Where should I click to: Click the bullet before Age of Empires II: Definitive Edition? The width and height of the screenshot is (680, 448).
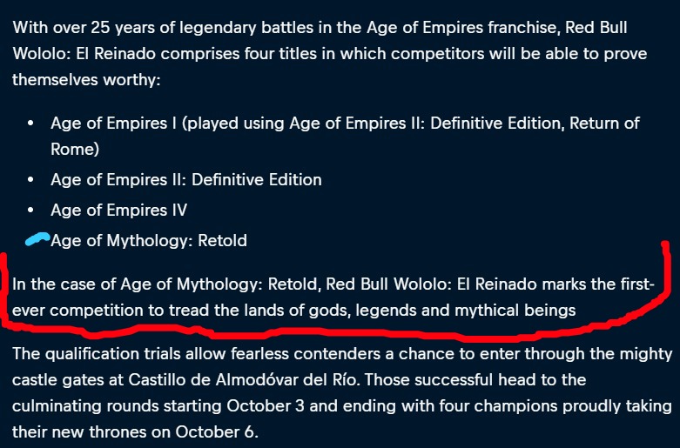coord(30,179)
